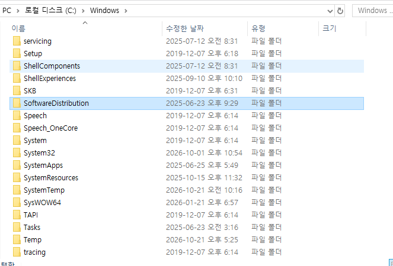
Task: Click date 2025-06-23 오전 3:16
Action: click(202, 228)
